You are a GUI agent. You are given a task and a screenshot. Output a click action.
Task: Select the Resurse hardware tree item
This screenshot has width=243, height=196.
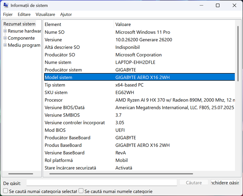(x=24, y=31)
